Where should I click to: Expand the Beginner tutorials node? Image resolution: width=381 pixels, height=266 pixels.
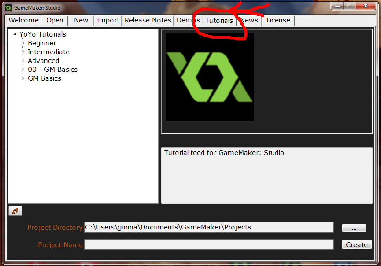[x=24, y=43]
